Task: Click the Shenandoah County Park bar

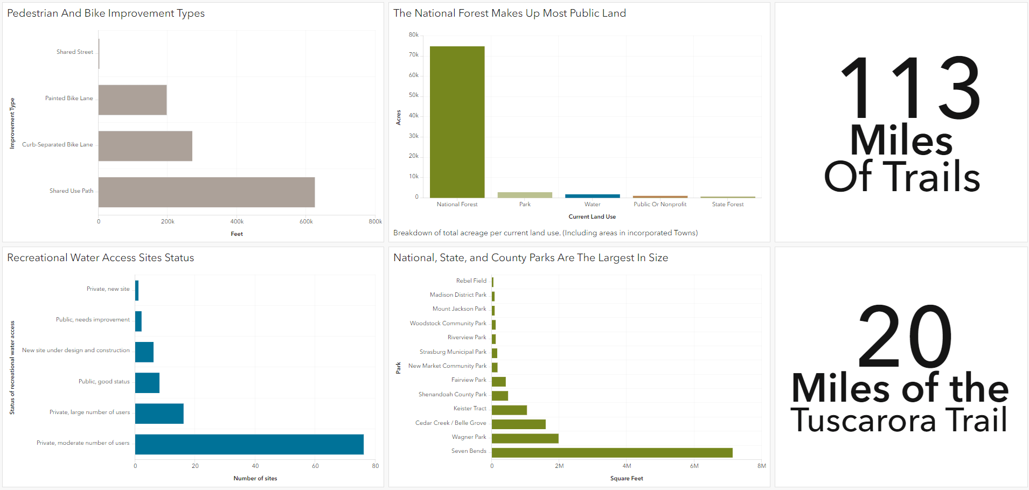Action: (x=499, y=396)
